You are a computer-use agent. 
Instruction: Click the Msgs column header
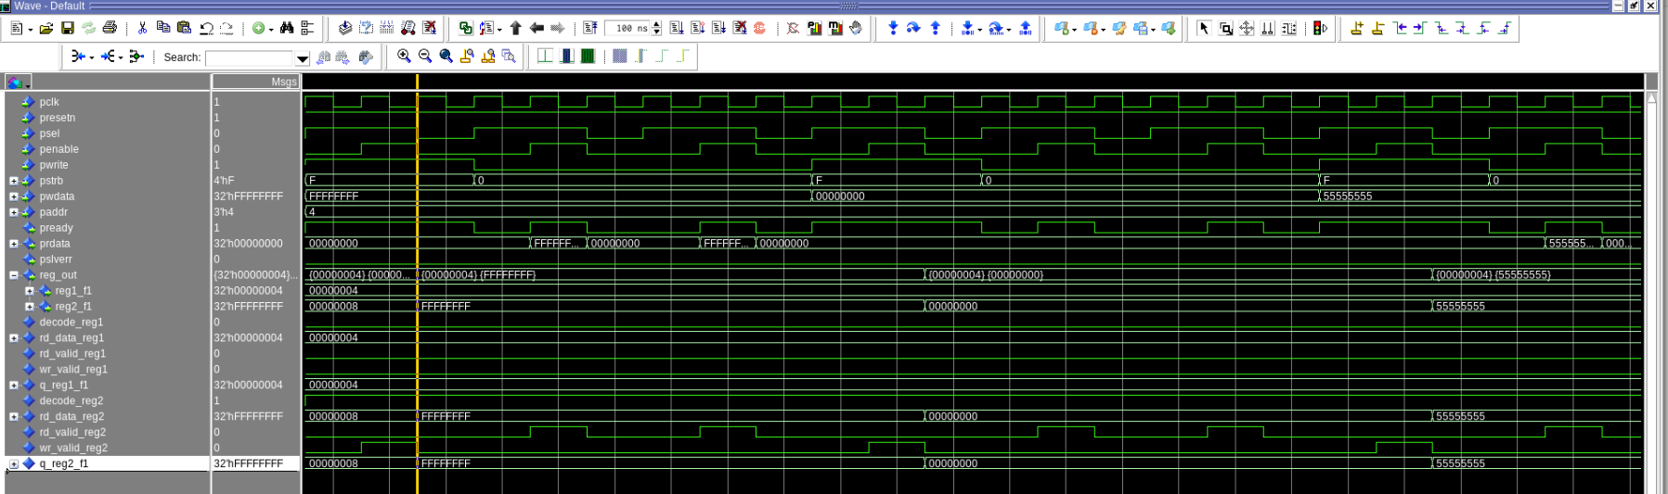click(255, 82)
